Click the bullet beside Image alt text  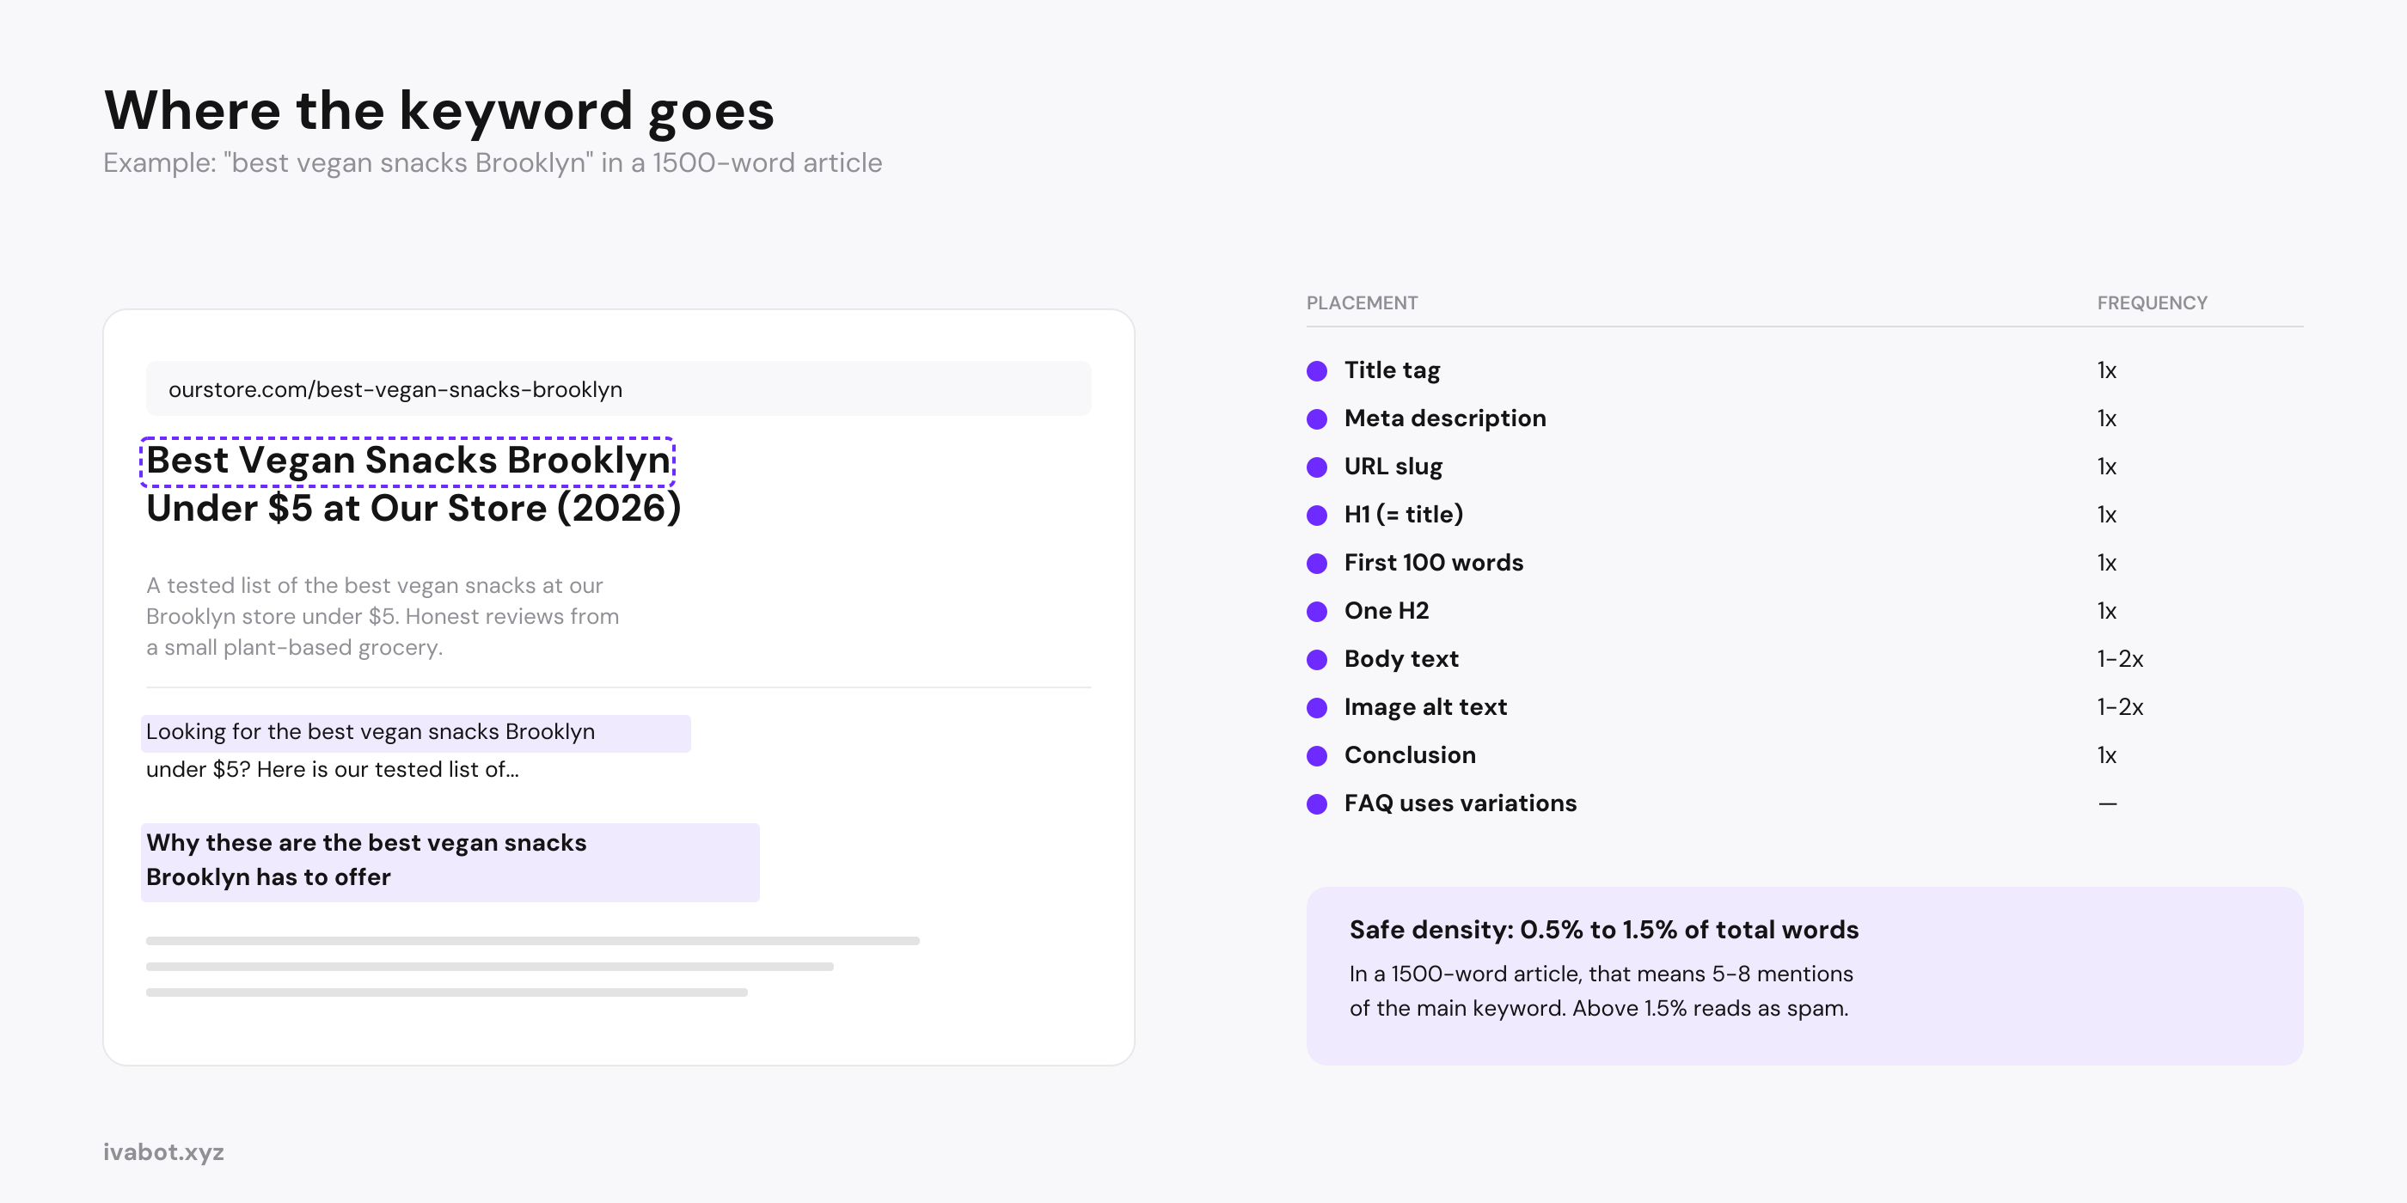[x=1317, y=708]
